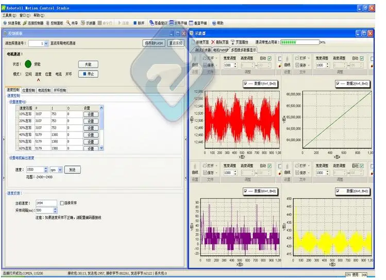The width and height of the screenshot is (386, 280).
Task: Click the 速度 speed value spinner arrows
Action: [x=46, y=170]
